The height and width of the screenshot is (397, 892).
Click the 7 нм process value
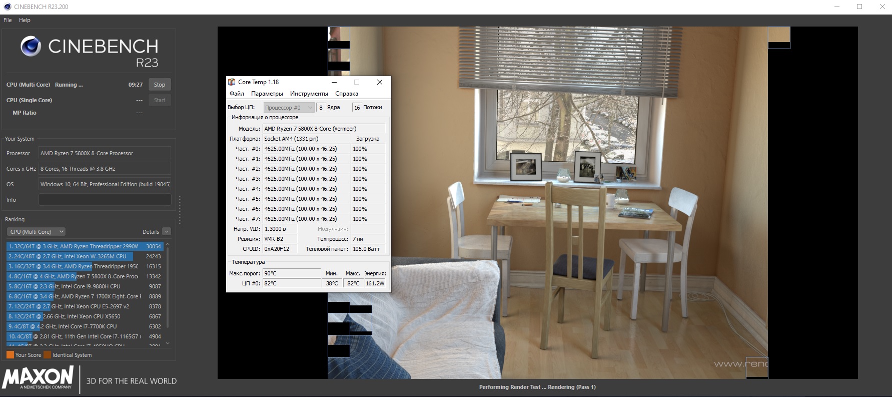click(x=368, y=239)
